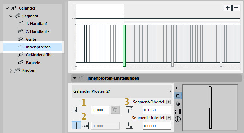
Task: Select the floor plan symbol view icon
Action: coord(178,96)
